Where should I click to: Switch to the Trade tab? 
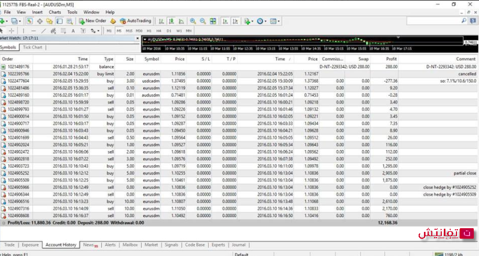[x=9, y=244]
